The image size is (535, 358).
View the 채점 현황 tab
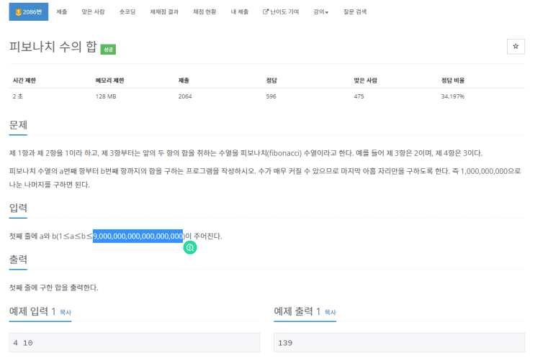coord(204,12)
